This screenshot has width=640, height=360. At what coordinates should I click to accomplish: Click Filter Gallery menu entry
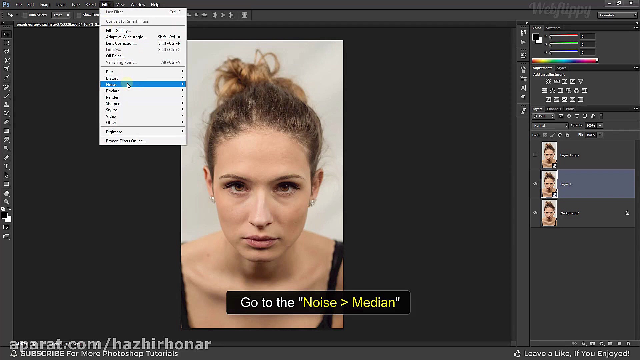coord(118,31)
